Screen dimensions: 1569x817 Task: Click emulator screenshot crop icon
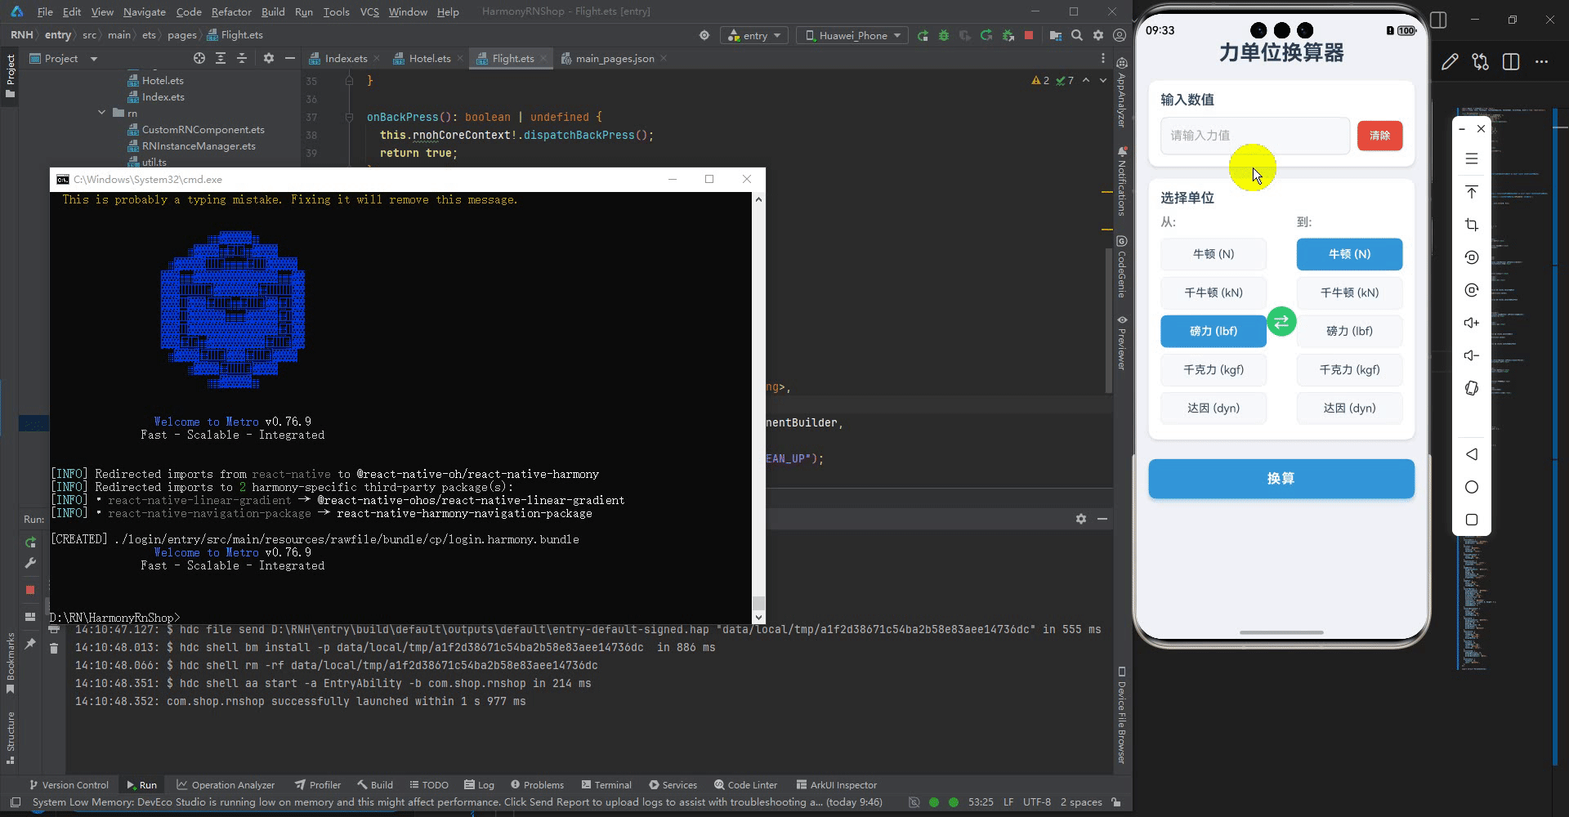[1472, 225]
